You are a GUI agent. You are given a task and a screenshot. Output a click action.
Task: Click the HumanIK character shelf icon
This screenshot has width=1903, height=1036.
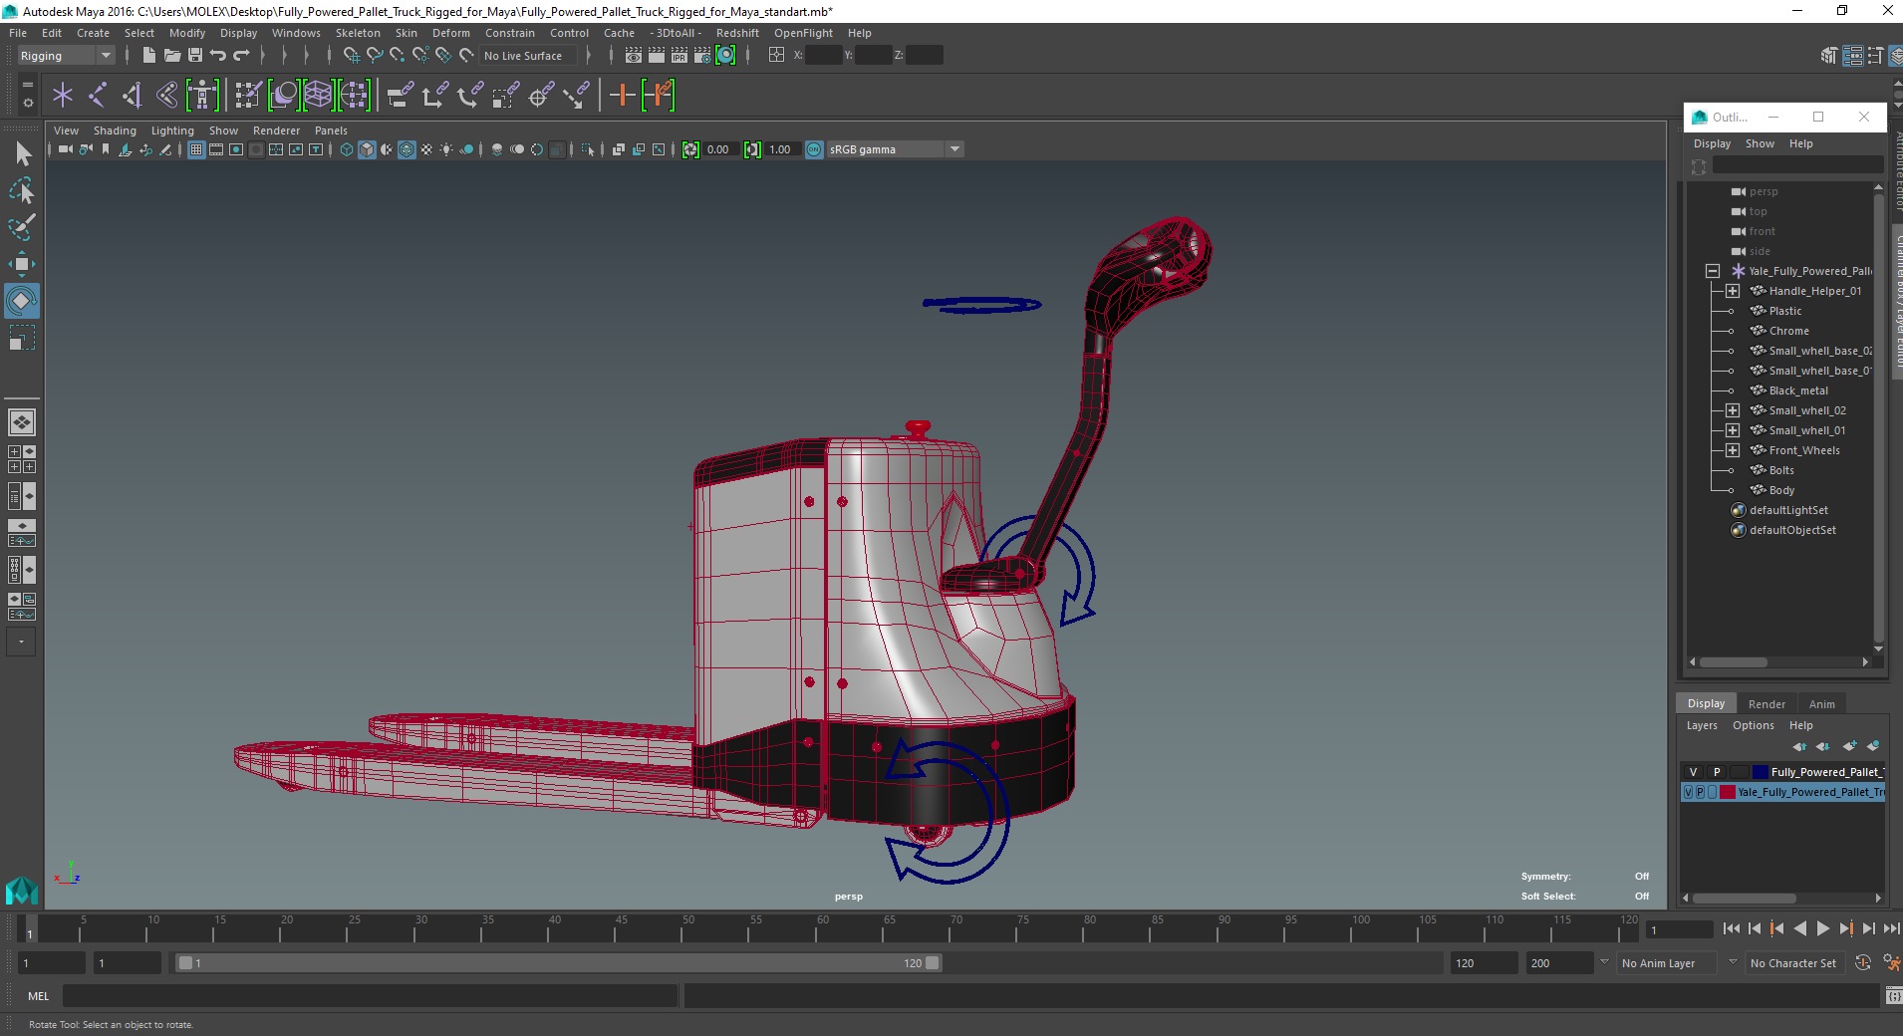coord(202,96)
